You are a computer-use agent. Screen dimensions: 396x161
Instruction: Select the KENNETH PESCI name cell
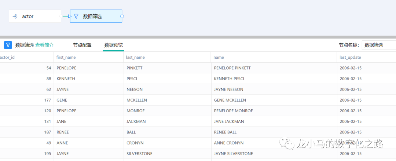pyautogui.click(x=229, y=79)
